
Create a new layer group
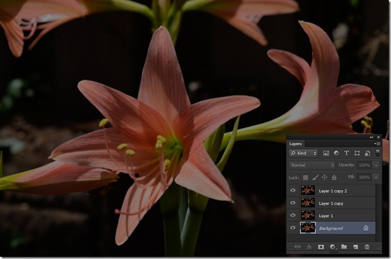[344, 246]
